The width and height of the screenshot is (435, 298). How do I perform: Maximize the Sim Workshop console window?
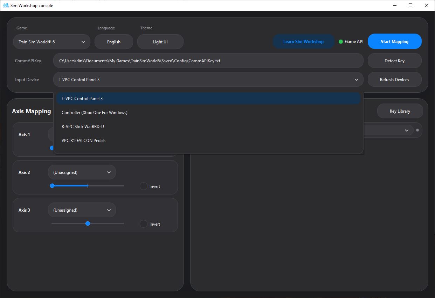coord(410,5)
